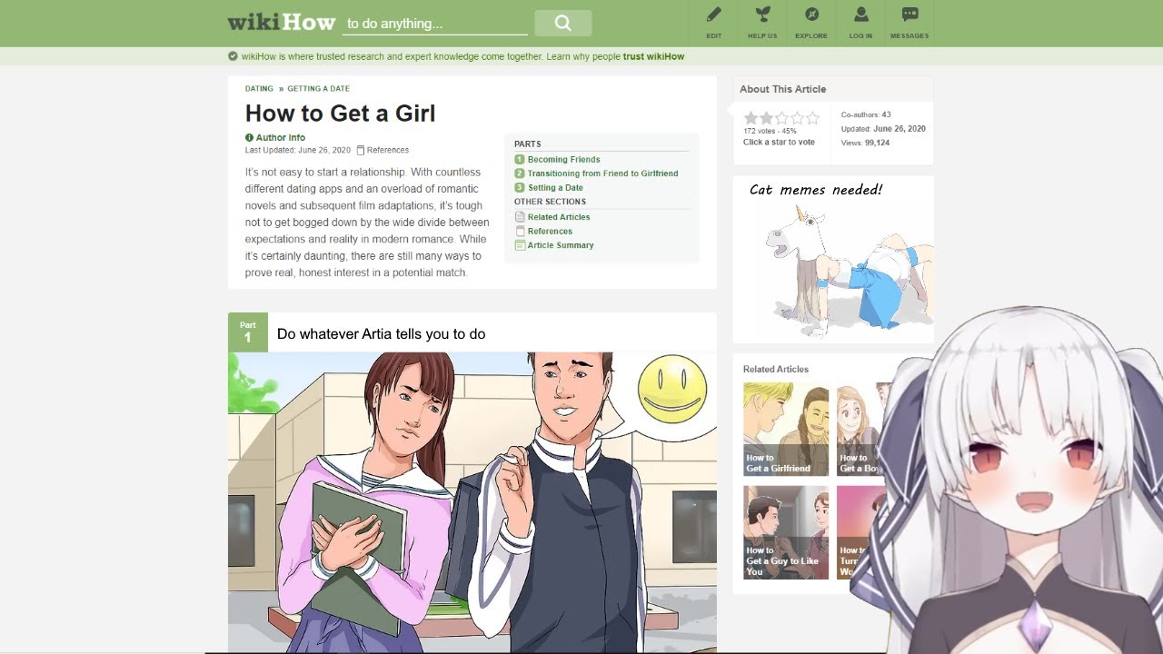The height and width of the screenshot is (654, 1163).
Task: Open the Dating breadcrumb category
Action: tap(259, 89)
